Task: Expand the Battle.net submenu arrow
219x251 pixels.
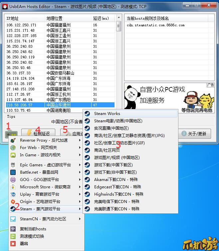Action: (x=80, y=172)
